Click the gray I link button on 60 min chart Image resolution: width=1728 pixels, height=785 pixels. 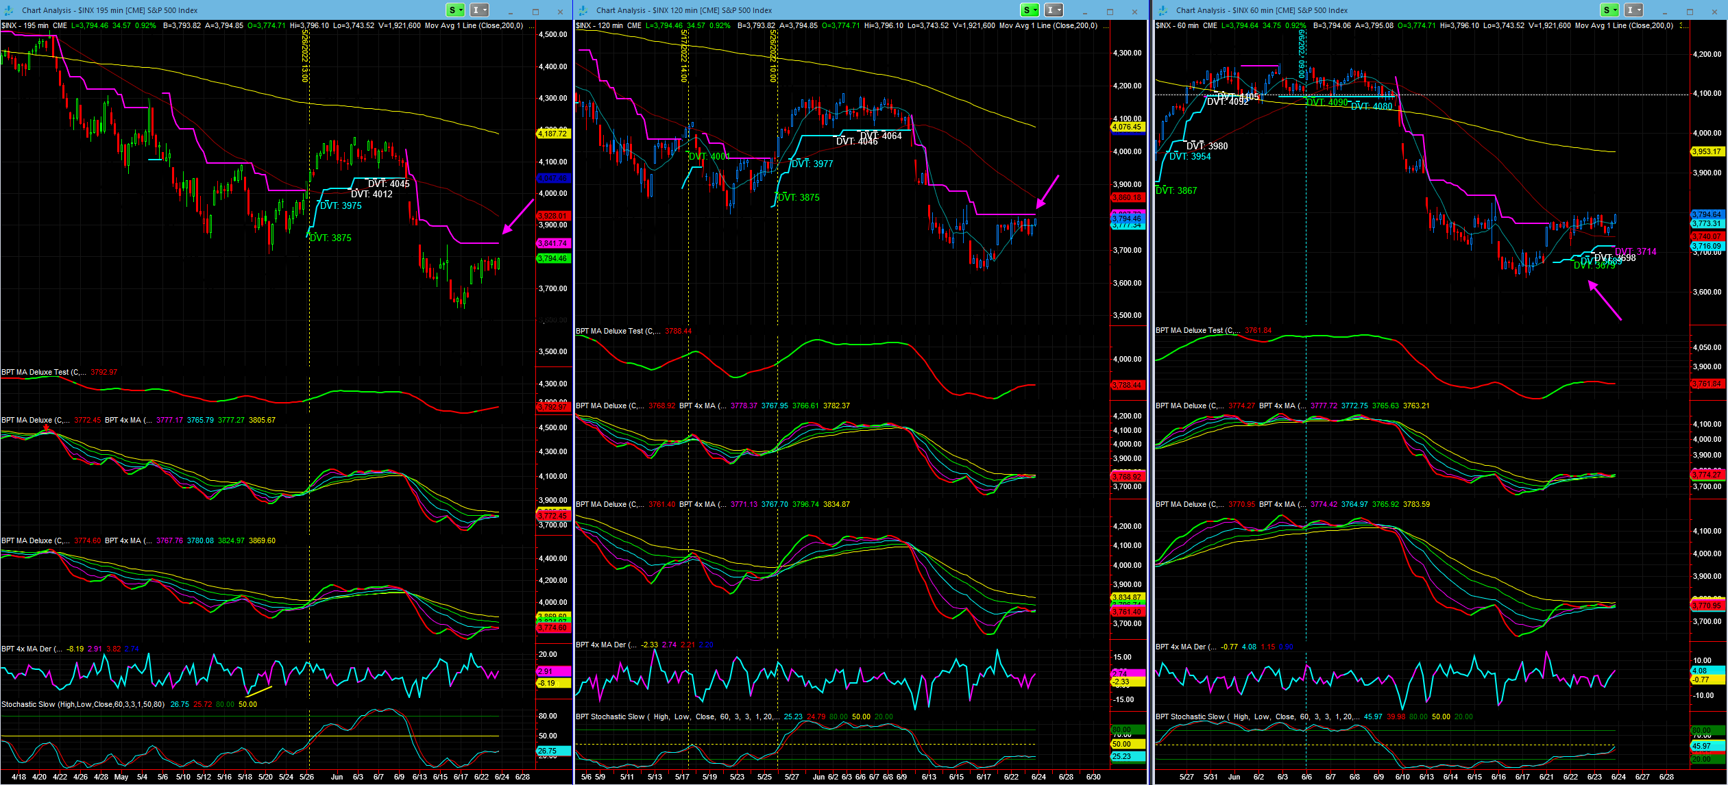pos(1634,10)
